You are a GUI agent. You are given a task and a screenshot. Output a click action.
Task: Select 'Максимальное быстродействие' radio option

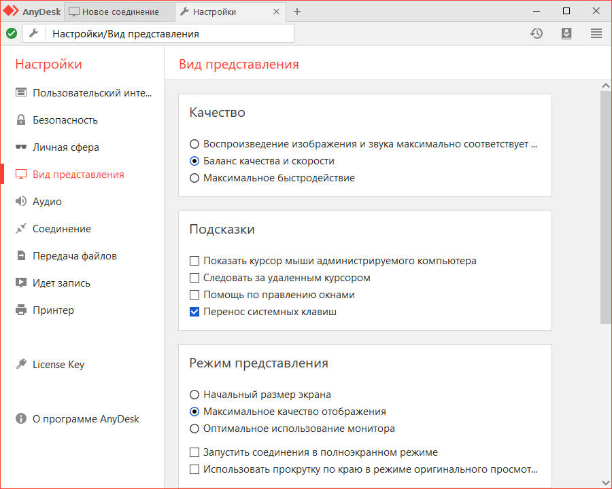coord(195,179)
